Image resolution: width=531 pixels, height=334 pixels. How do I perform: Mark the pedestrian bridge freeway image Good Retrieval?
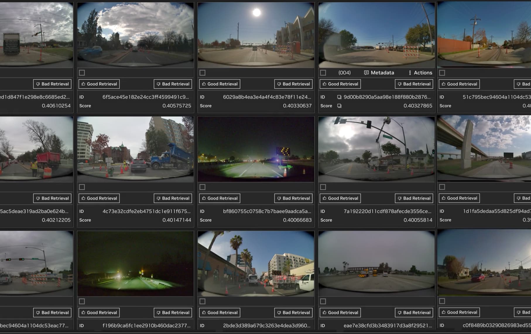coord(340,312)
